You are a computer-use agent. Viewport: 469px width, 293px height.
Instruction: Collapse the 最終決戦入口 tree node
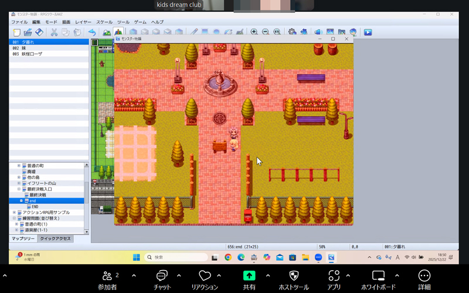(19, 189)
